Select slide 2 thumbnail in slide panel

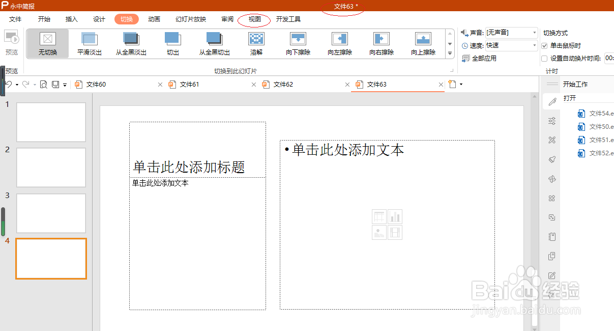pyautogui.click(x=50, y=167)
